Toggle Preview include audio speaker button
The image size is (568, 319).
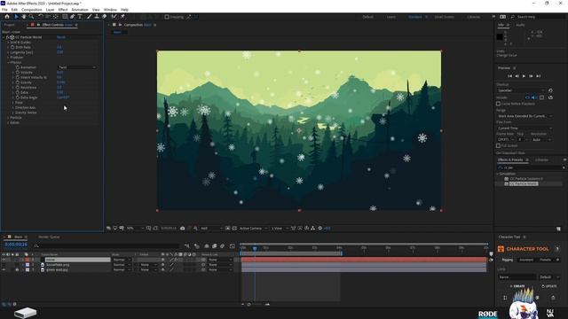pos(534,97)
